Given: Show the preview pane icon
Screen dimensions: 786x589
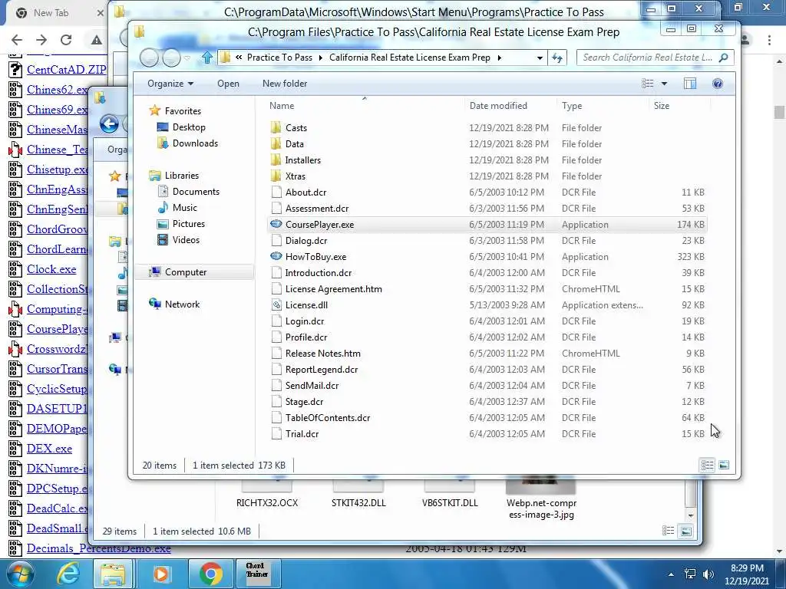Looking at the screenshot, I should pyautogui.click(x=690, y=84).
